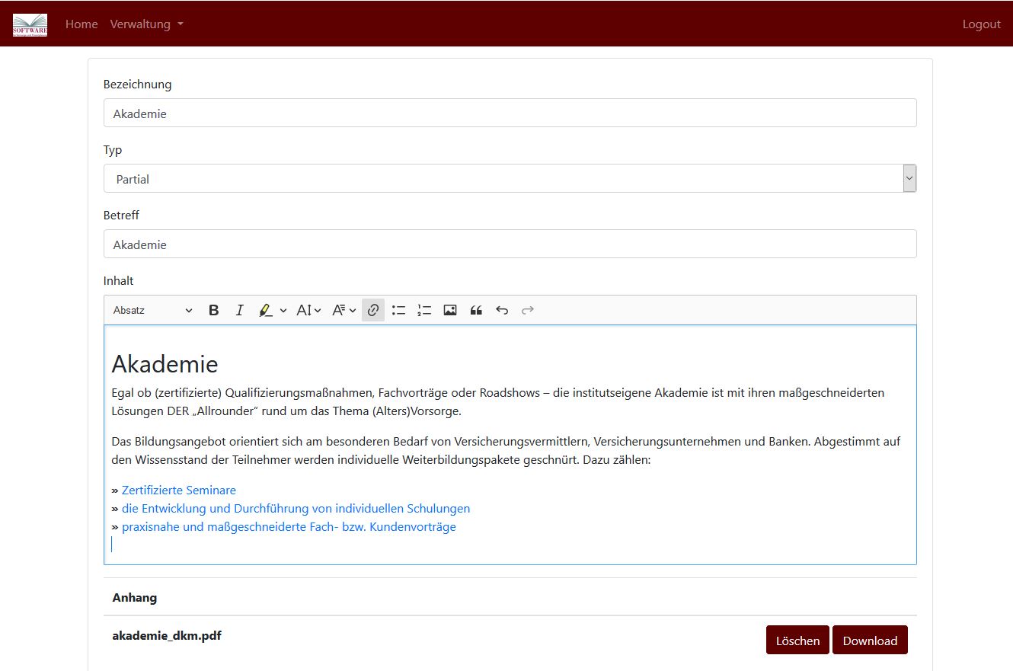Image resolution: width=1013 pixels, height=671 pixels.
Task: Expand the highlight color dropdown
Action: [281, 310]
